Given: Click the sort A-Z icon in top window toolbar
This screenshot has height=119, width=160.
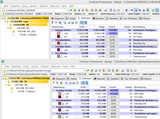Looking at the screenshot, I should [153, 10].
